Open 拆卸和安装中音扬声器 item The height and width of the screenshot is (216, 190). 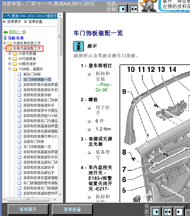(41, 85)
